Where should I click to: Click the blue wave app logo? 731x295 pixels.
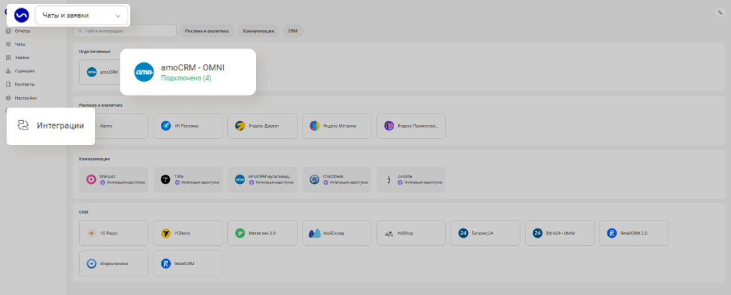tap(21, 15)
